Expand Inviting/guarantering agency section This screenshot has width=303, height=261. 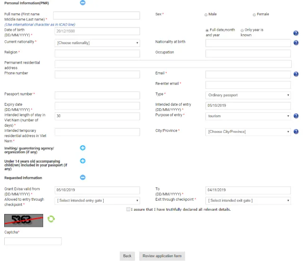(82, 148)
